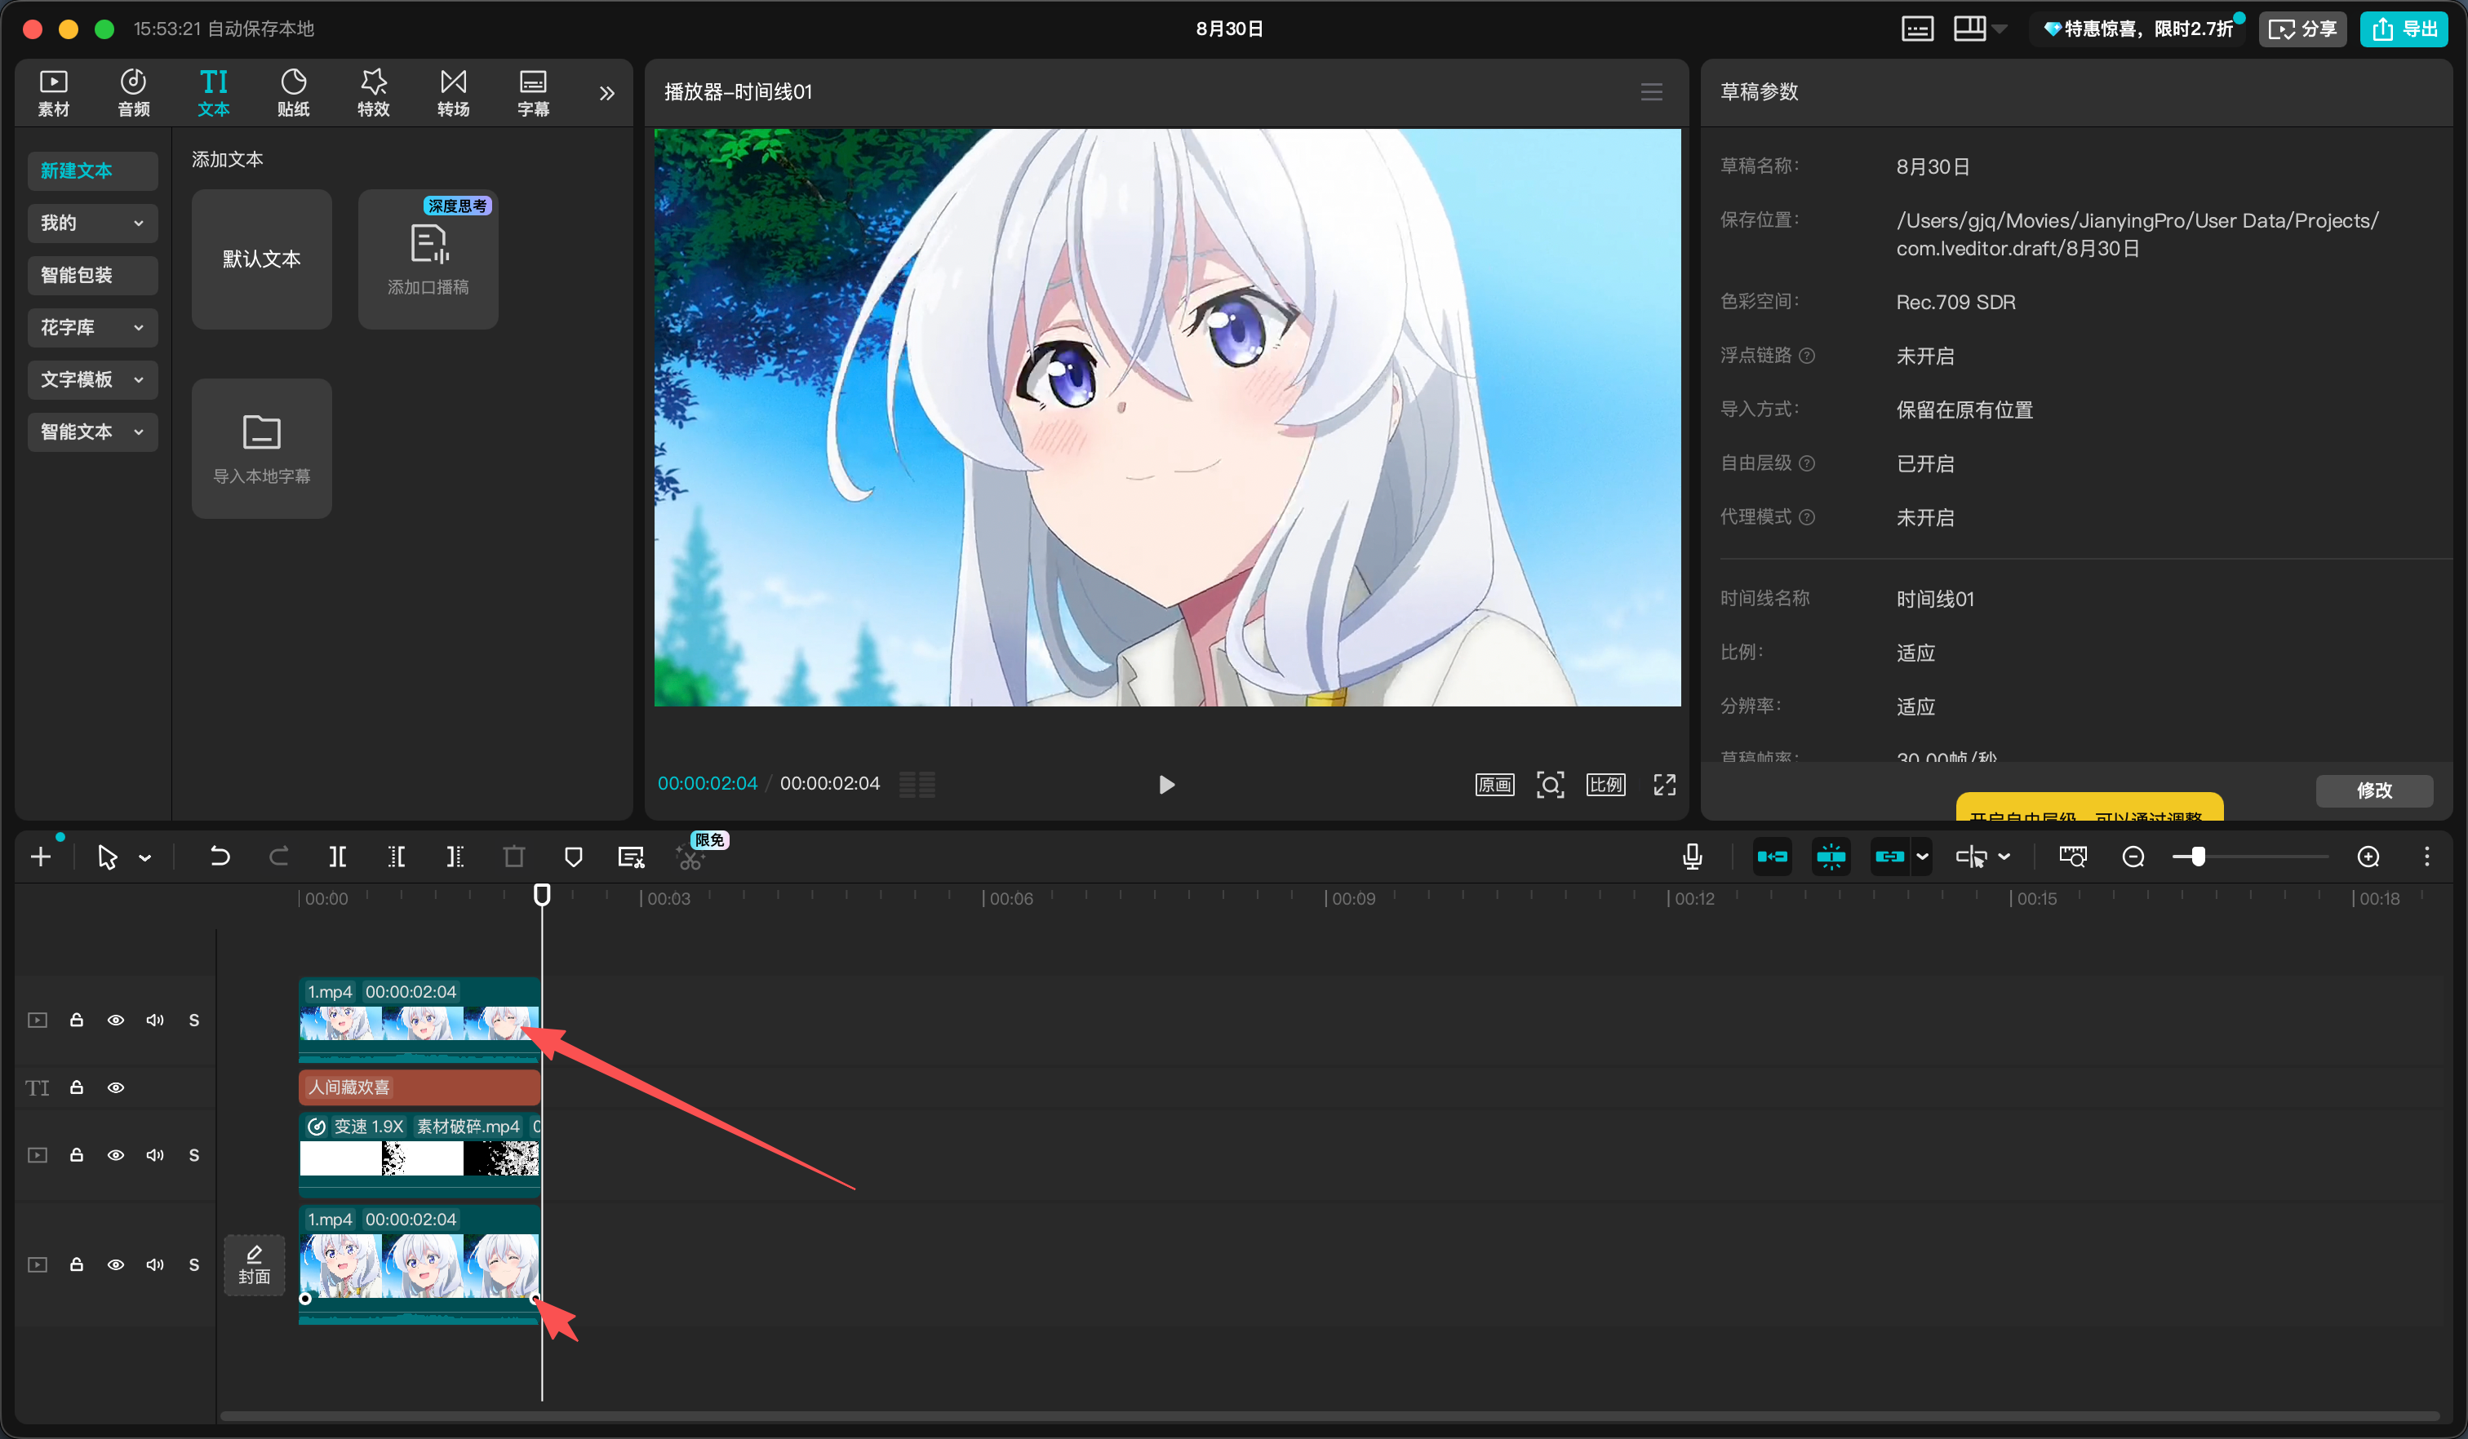This screenshot has height=1439, width=2468.
Task: Open the 字幕 subtitles tab
Action: 533,93
